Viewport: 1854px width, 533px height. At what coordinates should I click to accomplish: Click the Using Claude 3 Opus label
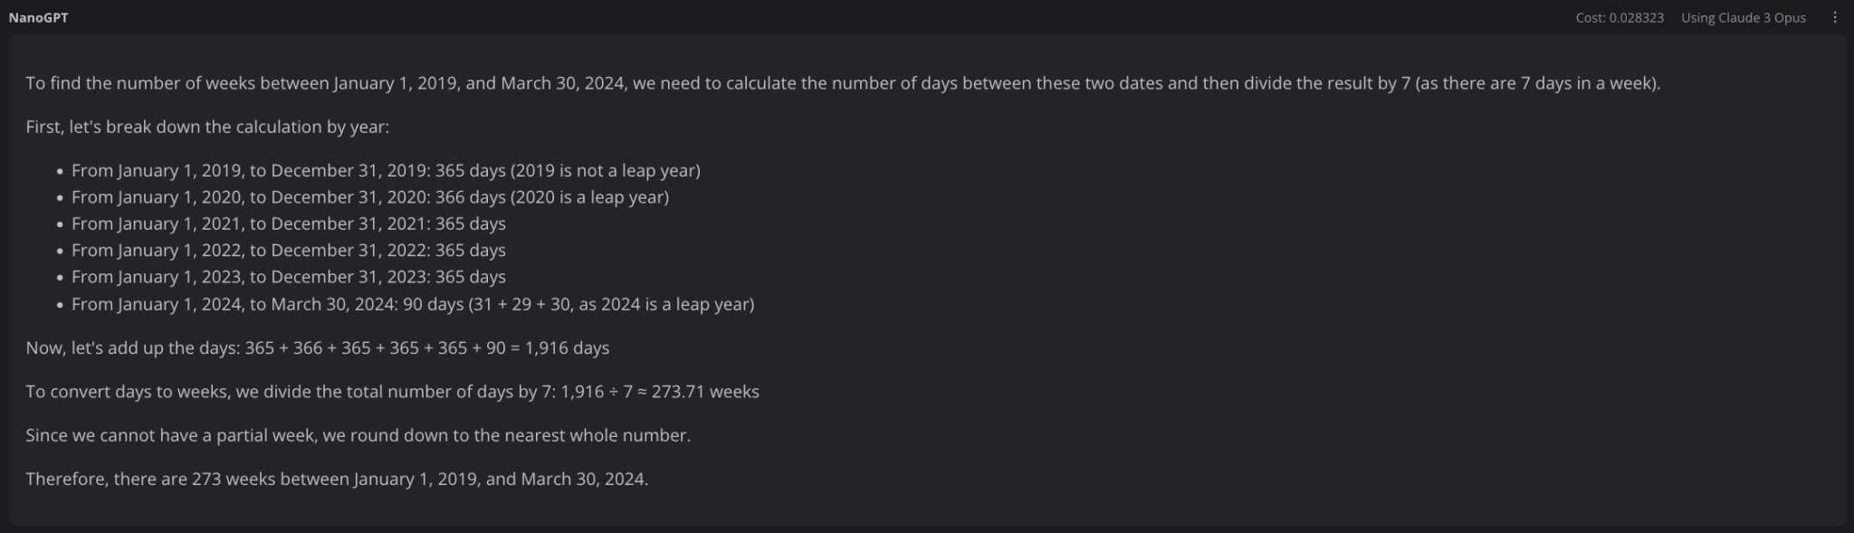click(1743, 17)
